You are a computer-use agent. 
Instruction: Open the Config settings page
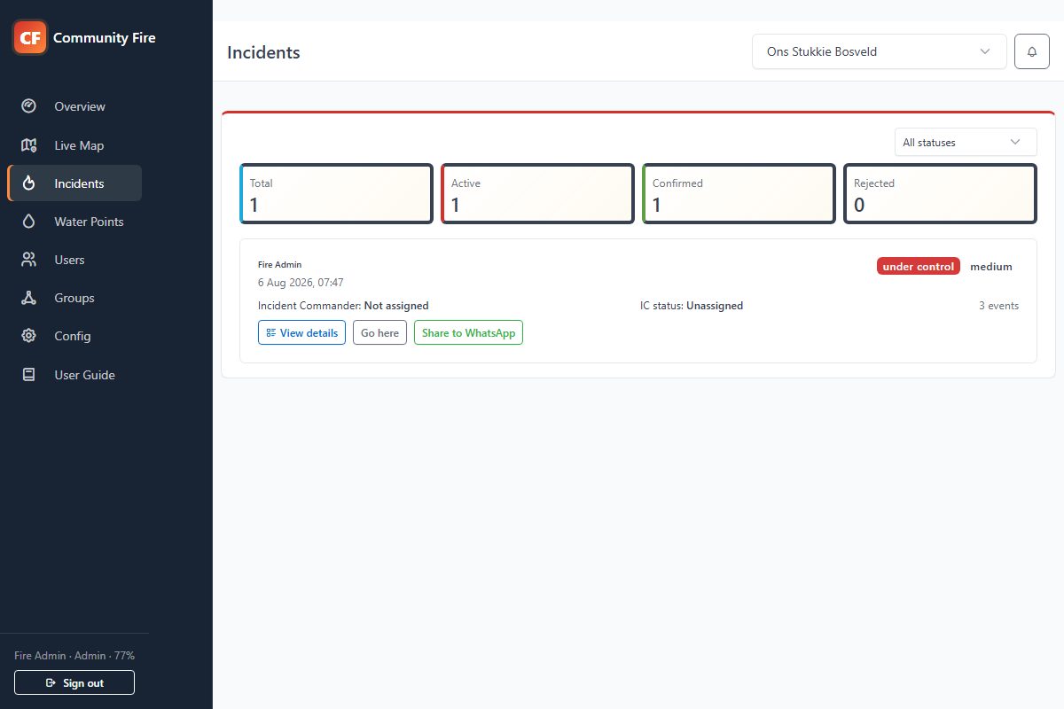74,336
